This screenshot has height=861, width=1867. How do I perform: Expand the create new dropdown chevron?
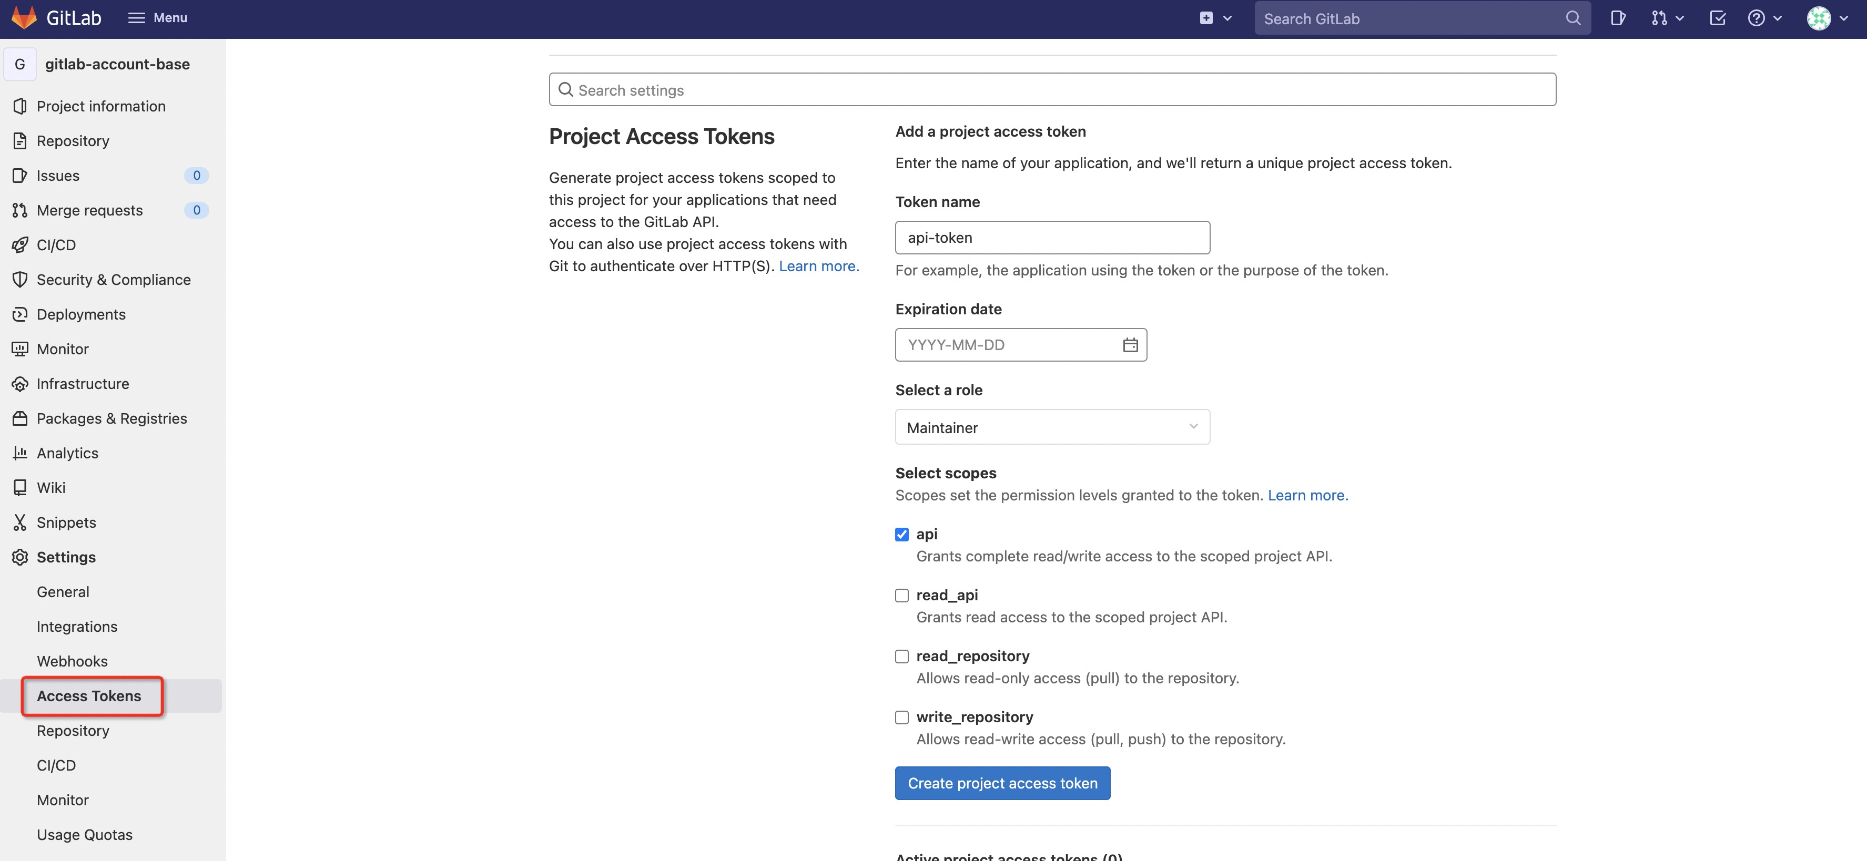pos(1227,19)
